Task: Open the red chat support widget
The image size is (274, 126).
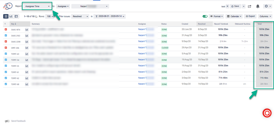Action: click(x=267, y=113)
